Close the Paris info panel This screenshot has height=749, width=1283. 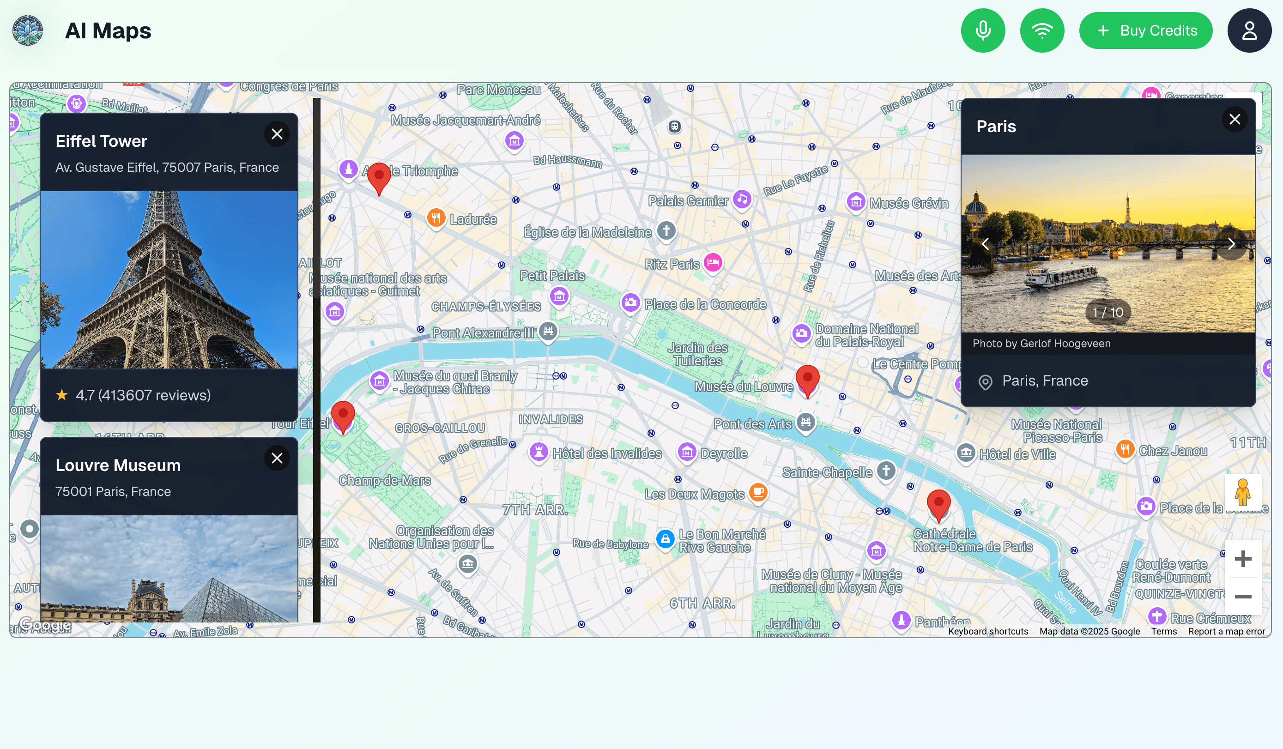pyautogui.click(x=1235, y=119)
